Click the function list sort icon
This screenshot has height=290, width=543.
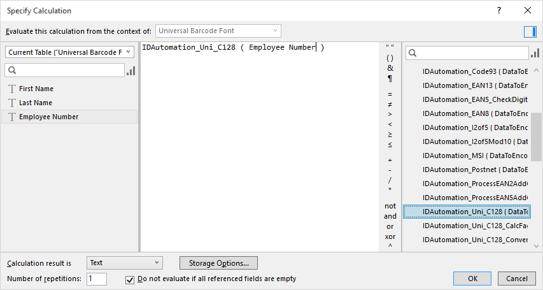click(x=535, y=53)
